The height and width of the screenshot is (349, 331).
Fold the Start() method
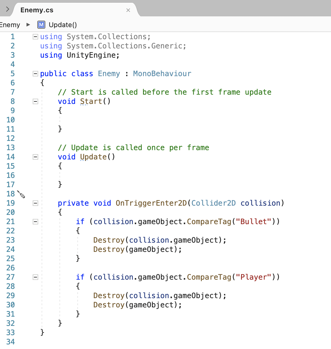coord(35,101)
